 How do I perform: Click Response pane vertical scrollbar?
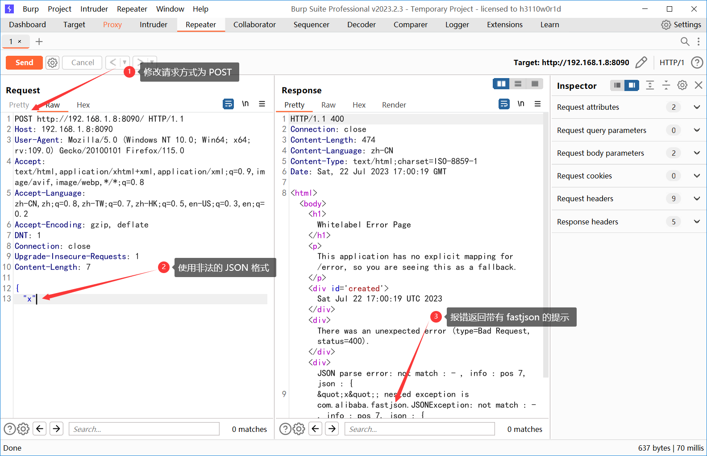[545, 245]
